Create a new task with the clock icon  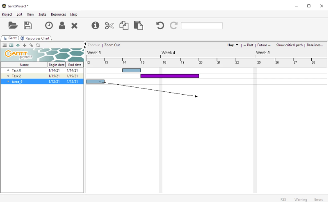pos(49,25)
